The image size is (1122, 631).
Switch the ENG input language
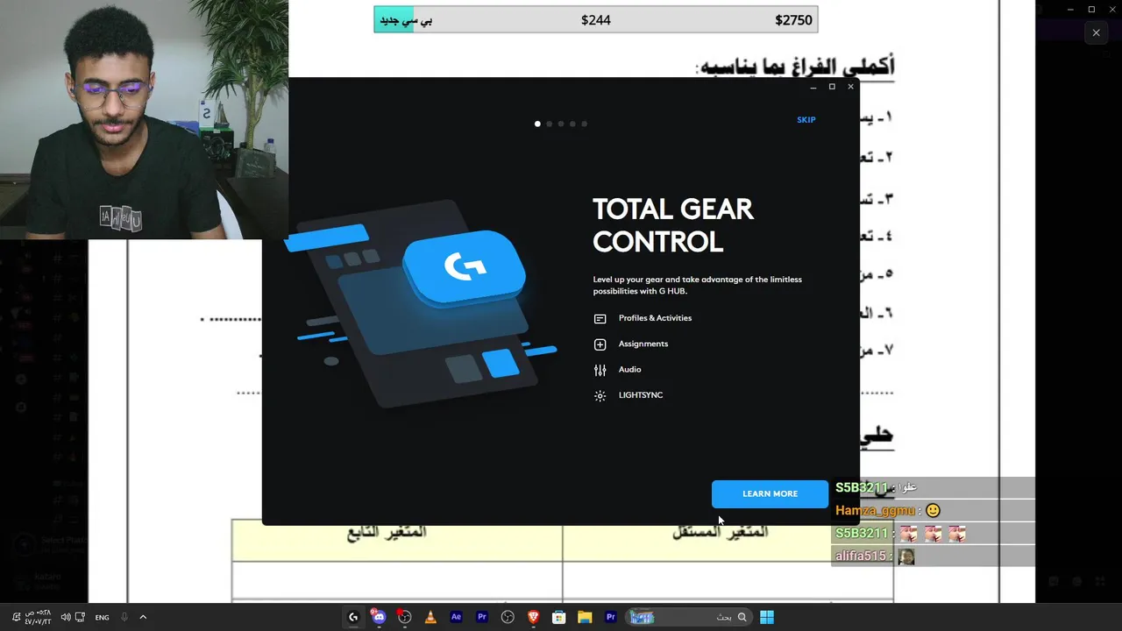click(x=103, y=617)
